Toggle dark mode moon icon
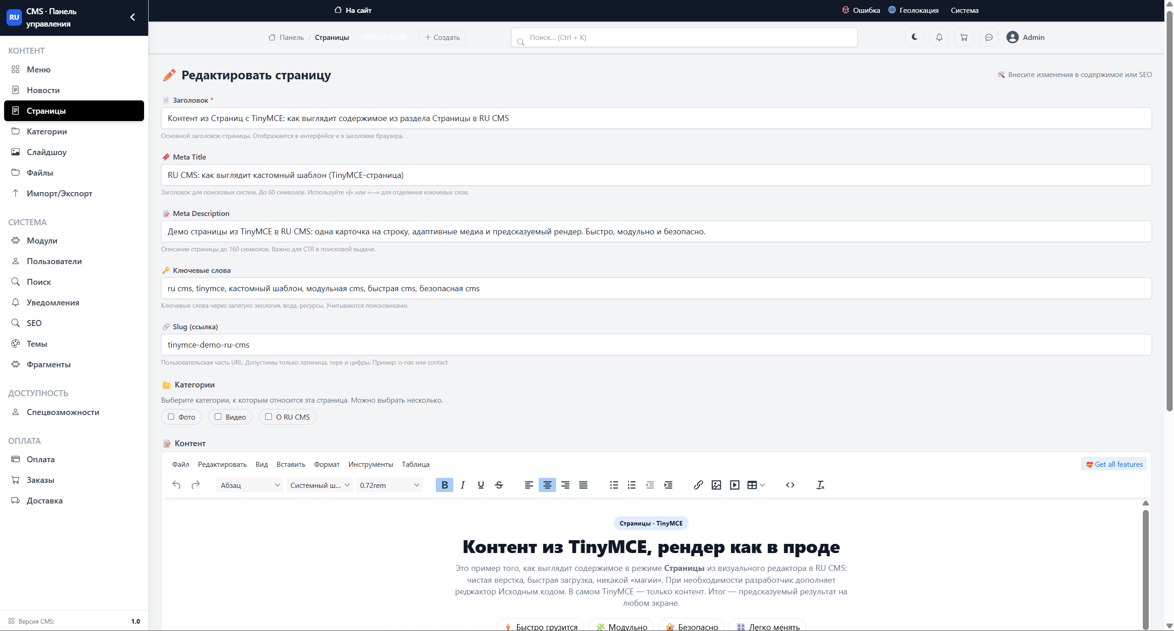 point(914,37)
